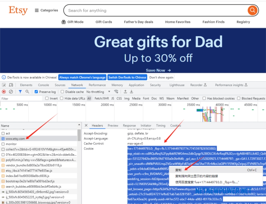266x204 pixels.
Task: Check Has blocked cookies option
Action: click(x=204, y=98)
